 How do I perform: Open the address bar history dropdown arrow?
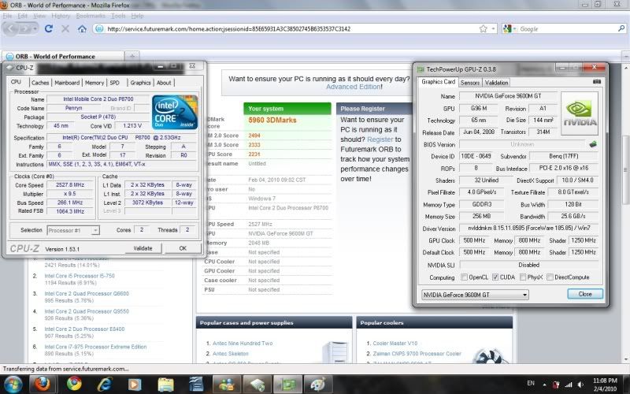[x=493, y=28]
